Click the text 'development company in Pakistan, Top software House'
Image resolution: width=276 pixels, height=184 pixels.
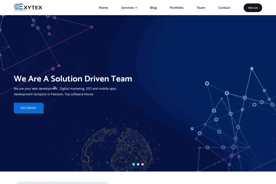click(x=53, y=94)
